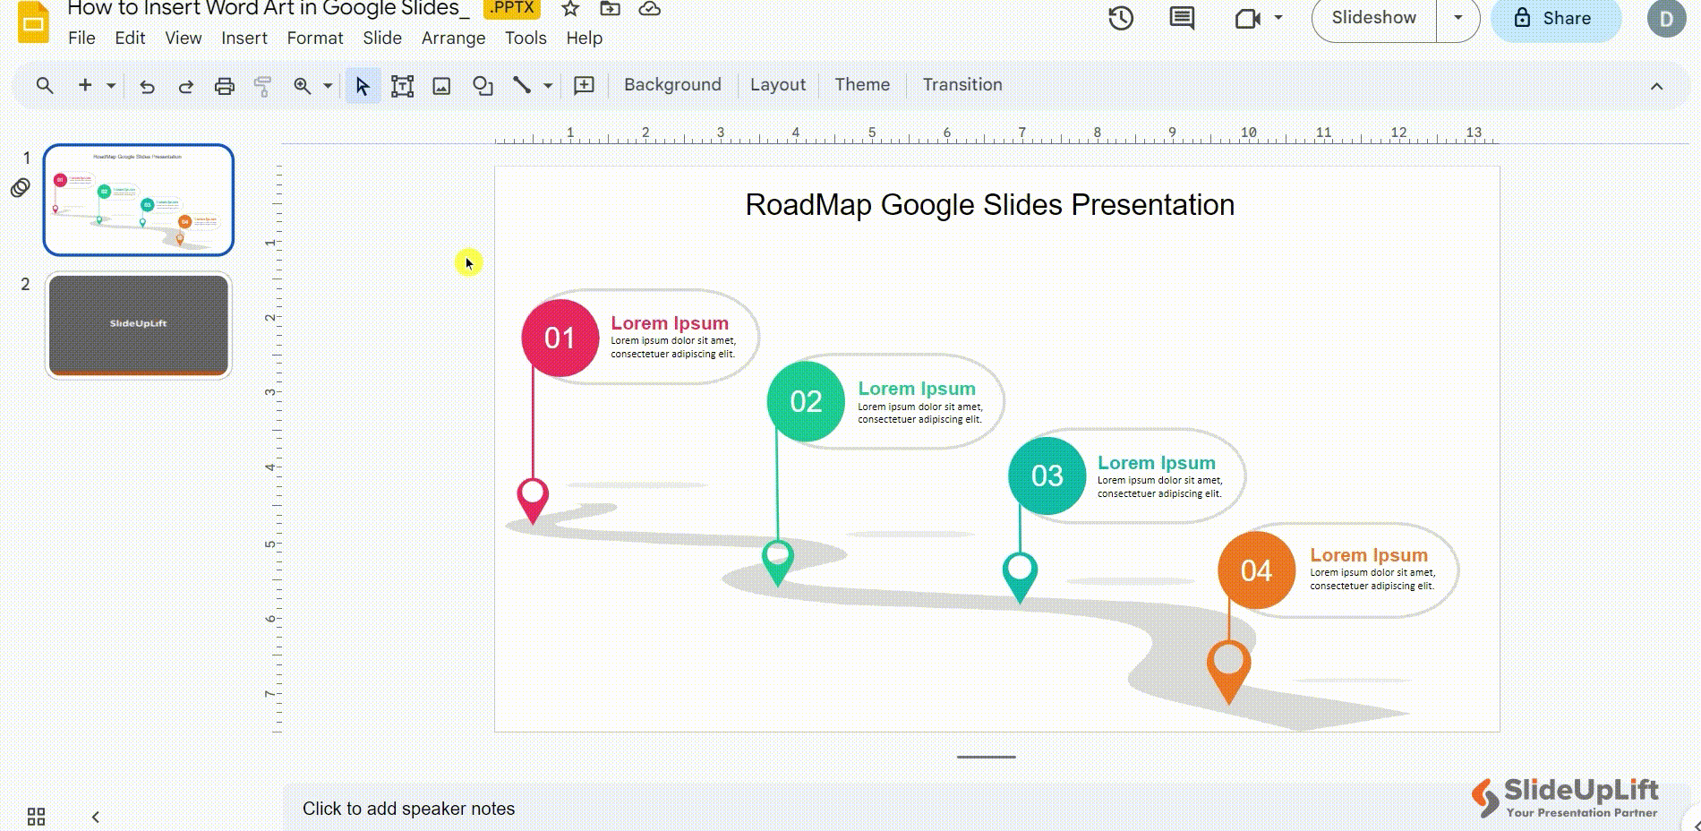Open the Insert menu
1701x831 pixels.
point(244,38)
